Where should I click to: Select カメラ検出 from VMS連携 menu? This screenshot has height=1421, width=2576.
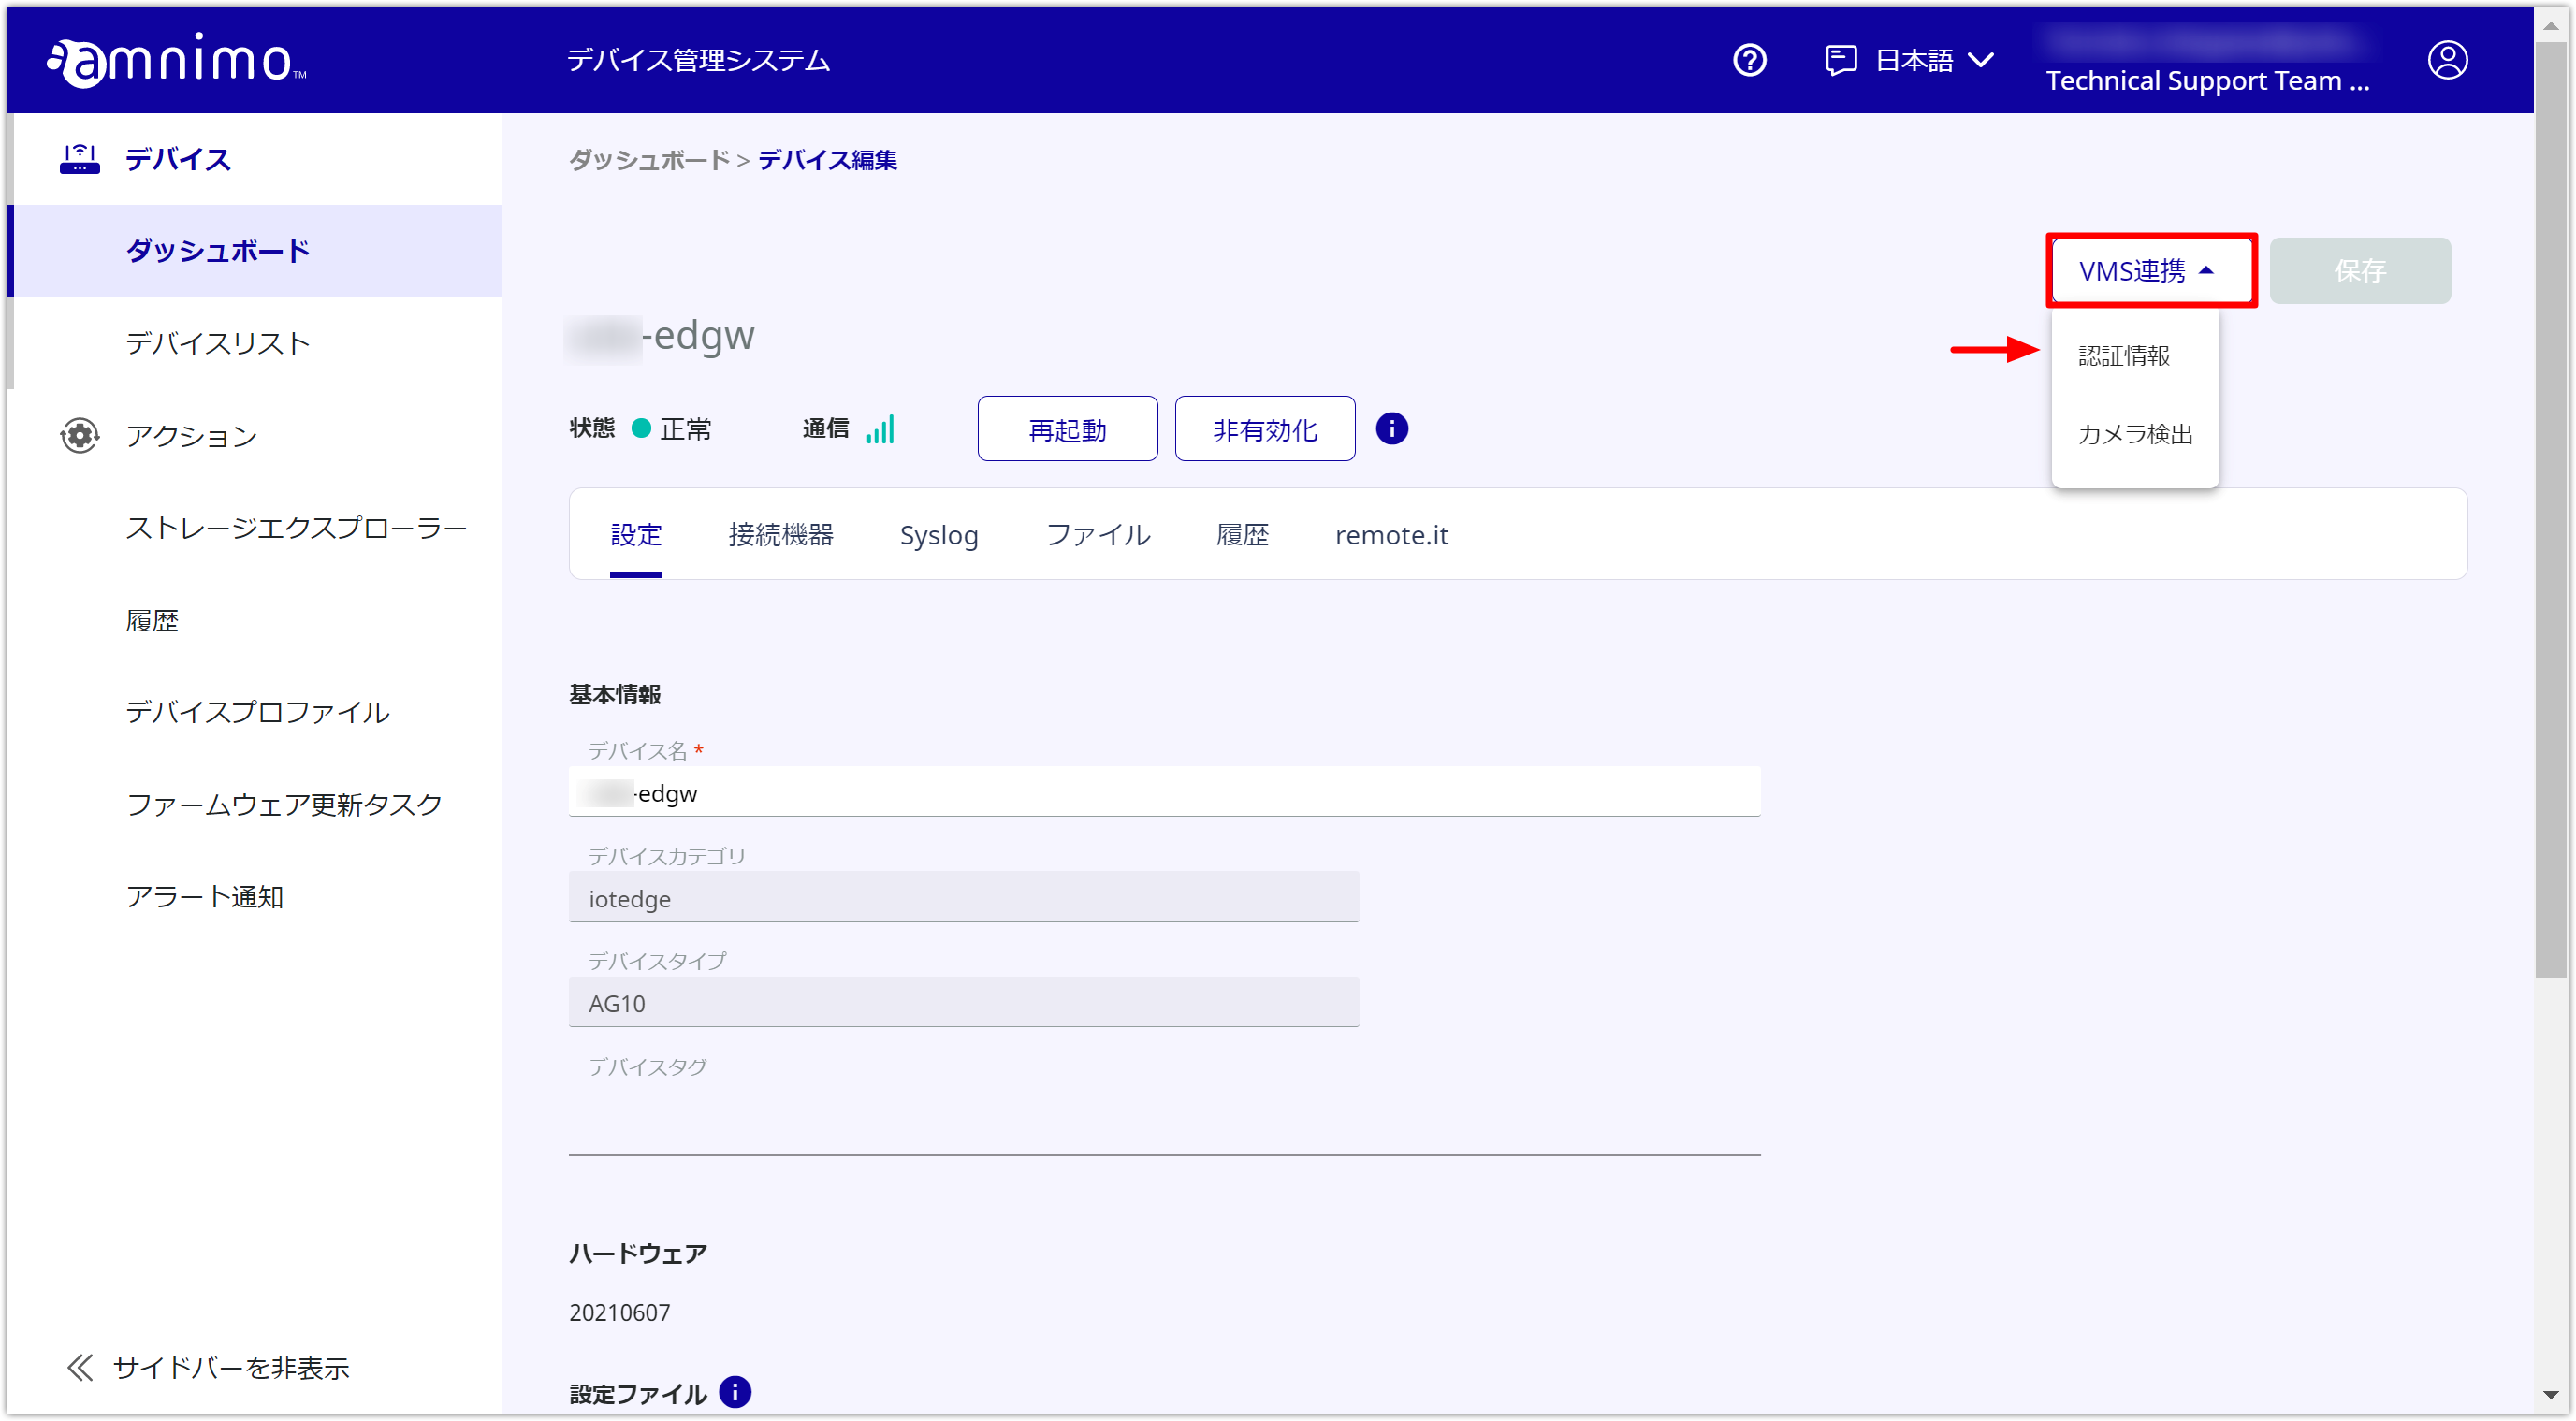tap(2135, 434)
